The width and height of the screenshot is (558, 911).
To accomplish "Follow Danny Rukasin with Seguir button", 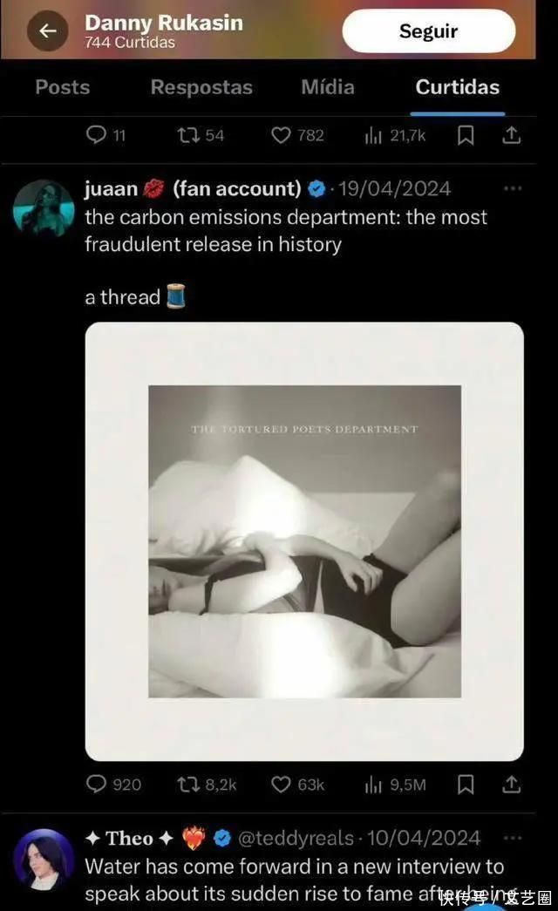I will pos(428,31).
